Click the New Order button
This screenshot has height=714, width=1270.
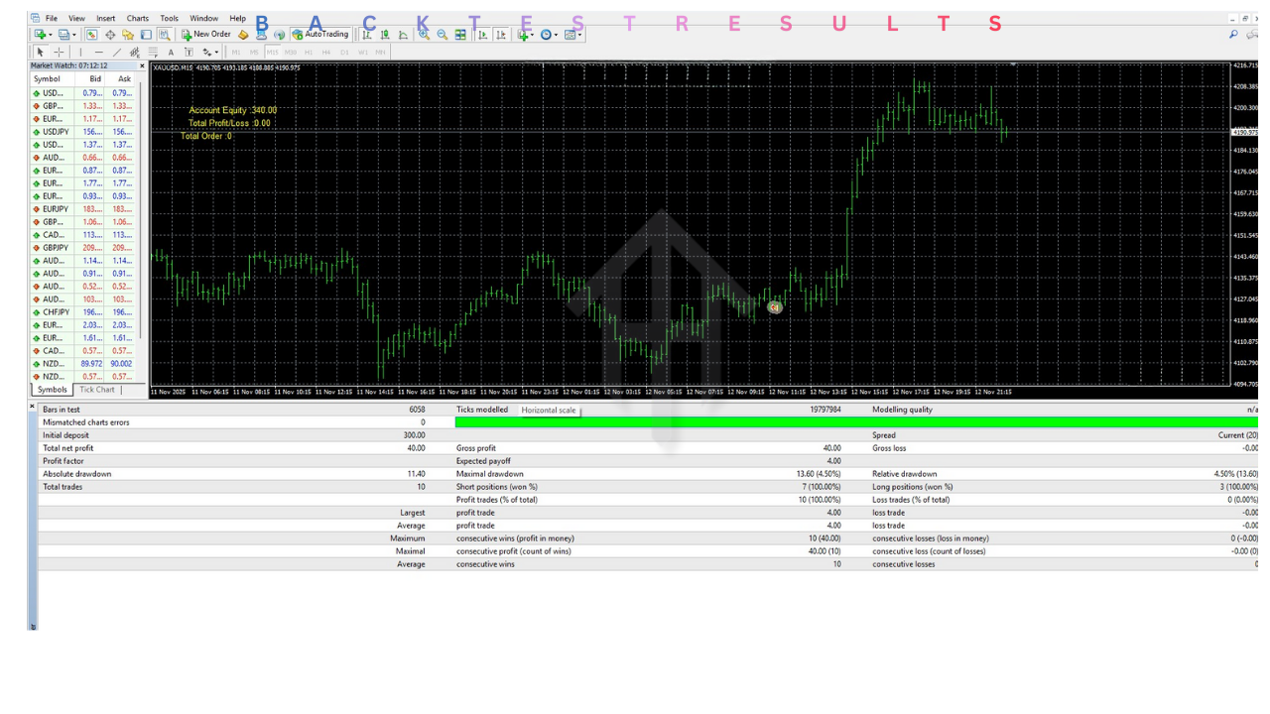(x=208, y=34)
